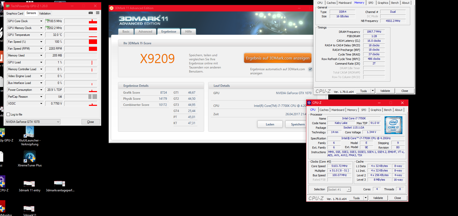This screenshot has width=458, height=216.
Task: Click the Physik Score value 14179
Action: pos(163,99)
